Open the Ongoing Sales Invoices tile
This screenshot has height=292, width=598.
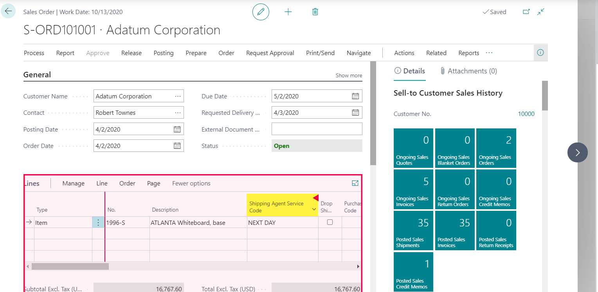click(413, 189)
